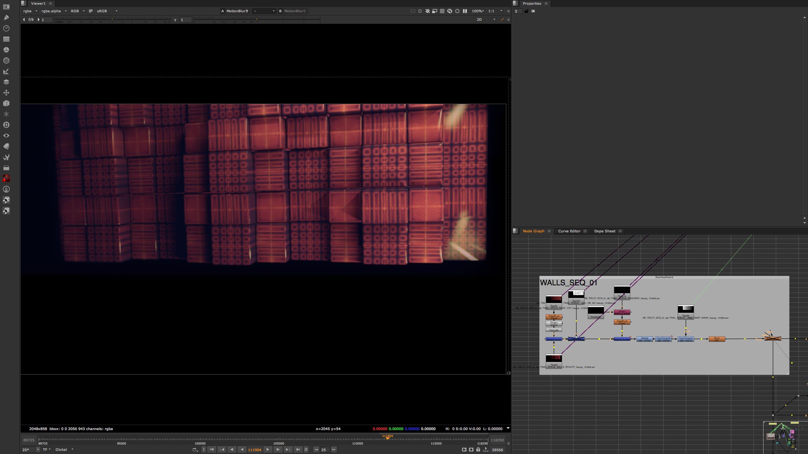
Task: Open the 3D nodes cube icon
Action: (6, 103)
